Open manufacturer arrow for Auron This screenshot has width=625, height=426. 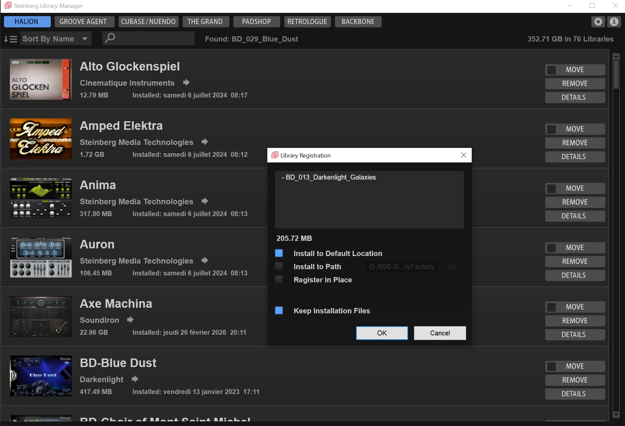tap(205, 260)
